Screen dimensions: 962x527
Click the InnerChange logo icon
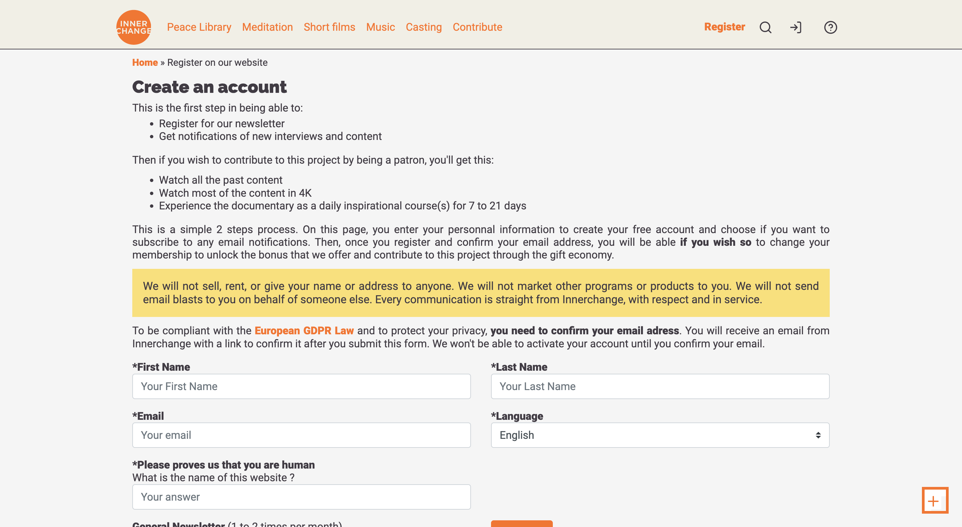click(134, 27)
